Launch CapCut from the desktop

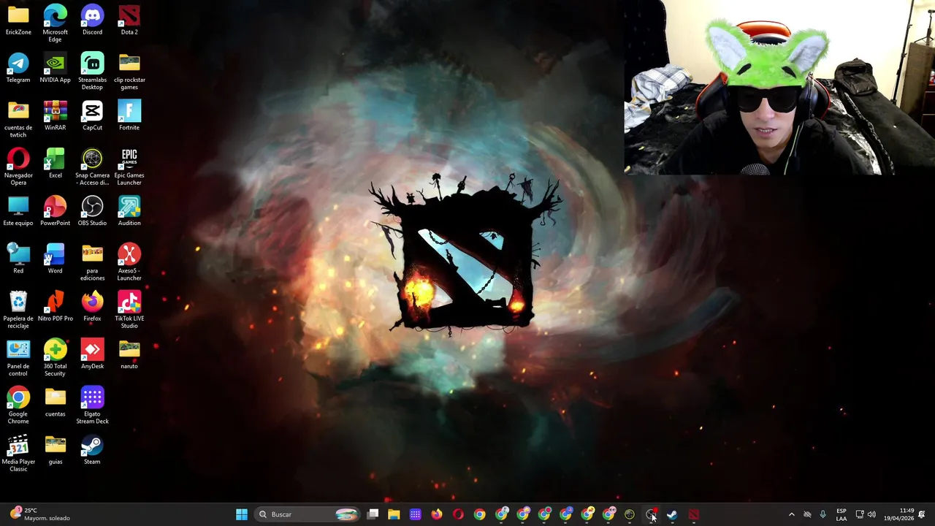92,115
